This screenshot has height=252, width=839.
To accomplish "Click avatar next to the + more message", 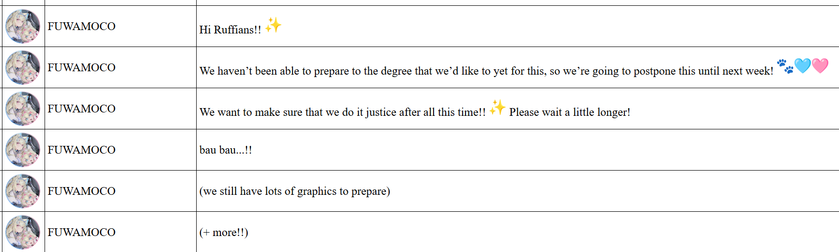I will pos(23,232).
